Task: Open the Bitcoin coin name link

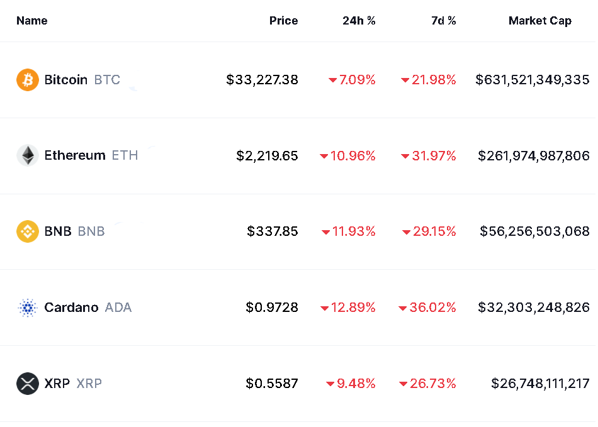Action: pos(66,80)
